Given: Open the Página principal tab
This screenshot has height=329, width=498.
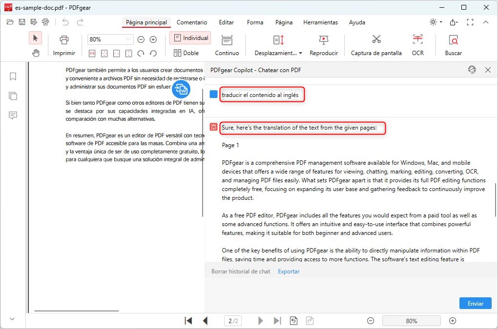Looking at the screenshot, I should (146, 22).
